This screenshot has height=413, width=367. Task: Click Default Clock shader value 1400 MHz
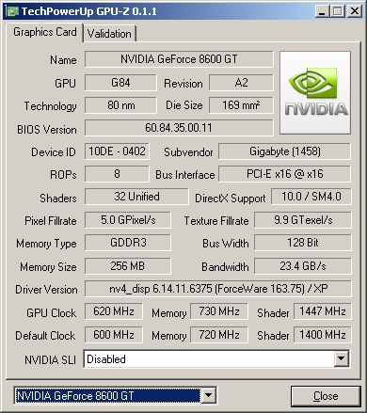point(323,335)
